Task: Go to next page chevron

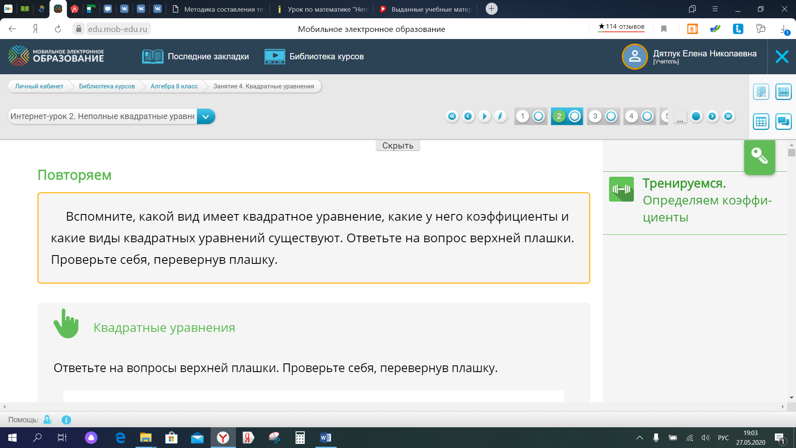Action: pos(712,116)
